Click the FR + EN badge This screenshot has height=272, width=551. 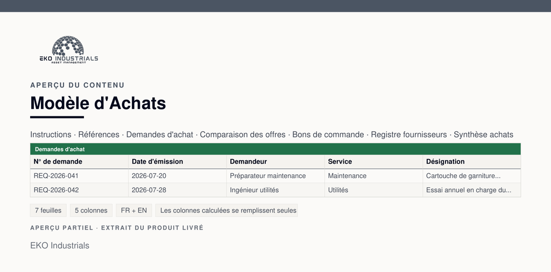point(134,210)
